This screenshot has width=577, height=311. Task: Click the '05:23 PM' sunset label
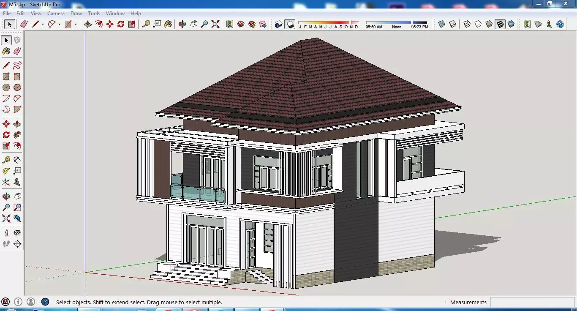click(x=419, y=27)
